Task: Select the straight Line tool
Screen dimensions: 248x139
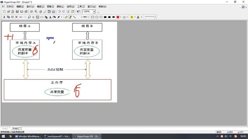Action: pos(74,17)
